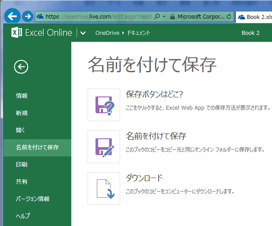The image size is (272, 226).
Task: Click the ドキュメント breadcrumb link
Action: click(139, 33)
